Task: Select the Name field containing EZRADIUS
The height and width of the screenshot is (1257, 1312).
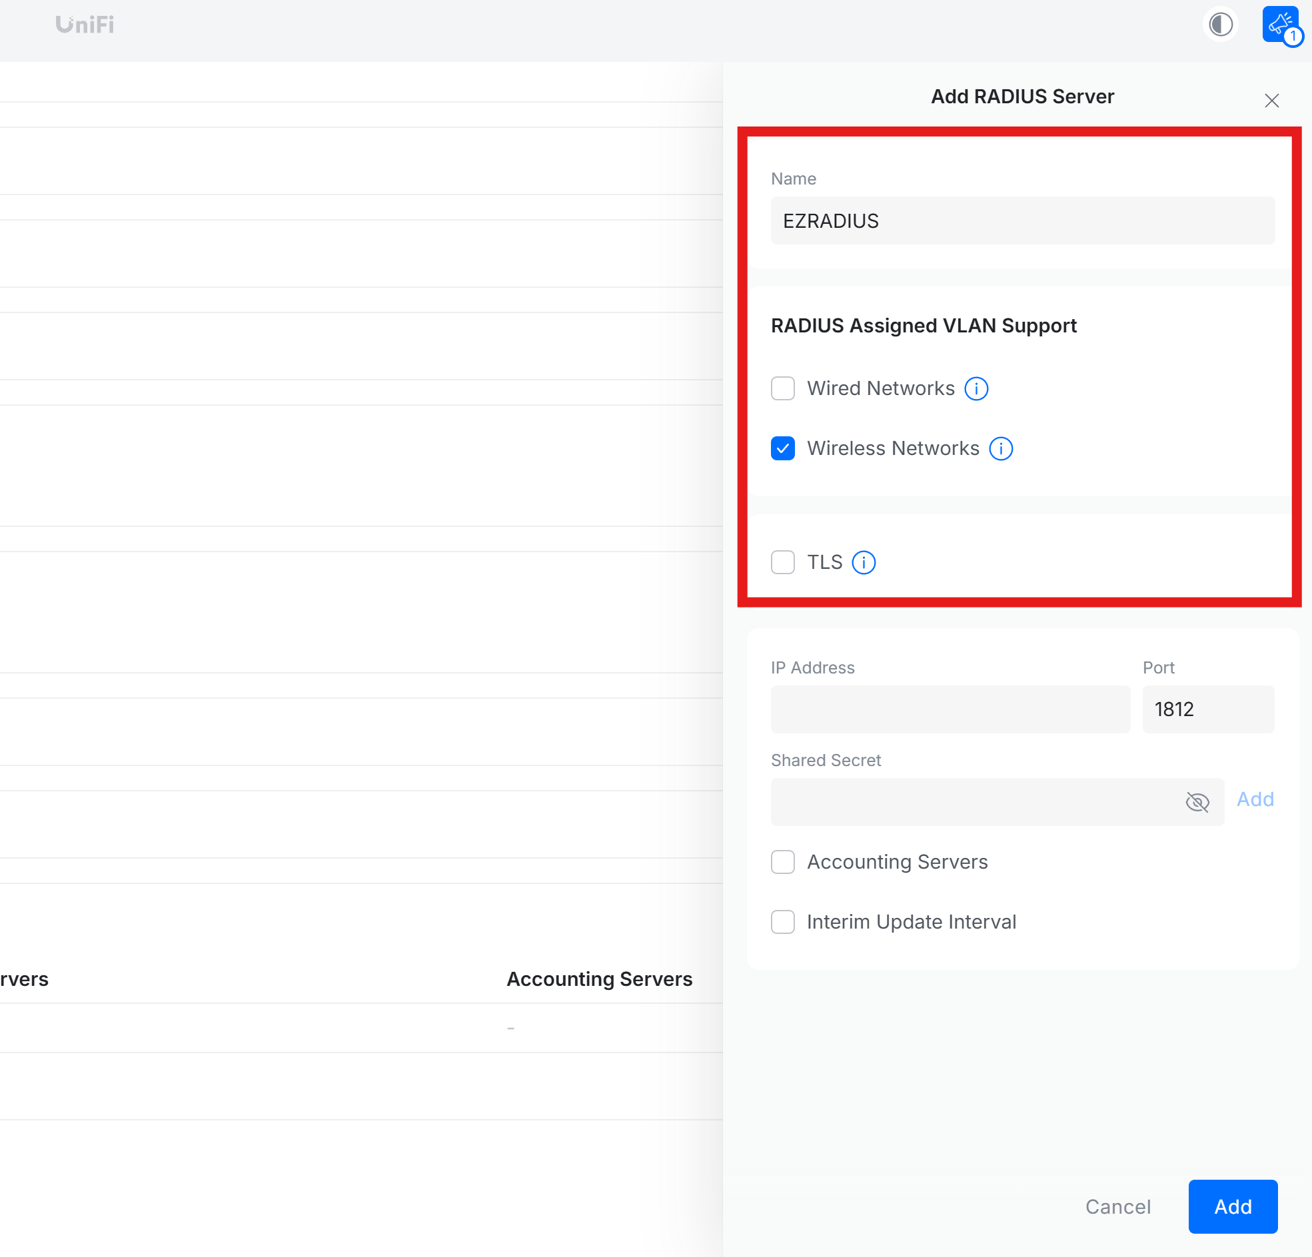Action: point(1022,221)
